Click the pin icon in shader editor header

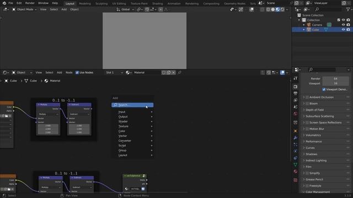click(179, 73)
